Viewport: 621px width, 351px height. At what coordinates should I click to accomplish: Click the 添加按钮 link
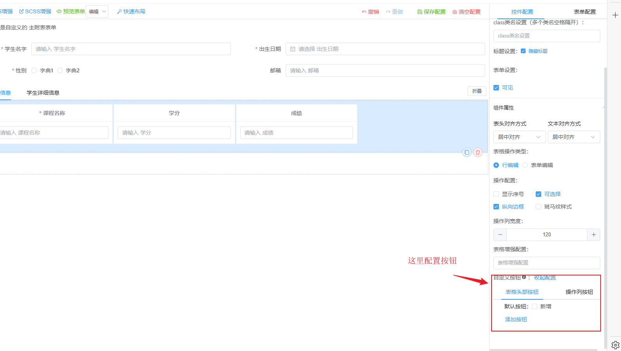click(516, 319)
